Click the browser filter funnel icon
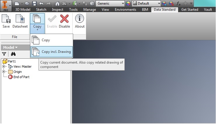This screenshot has width=216, height=124. tap(4, 54)
